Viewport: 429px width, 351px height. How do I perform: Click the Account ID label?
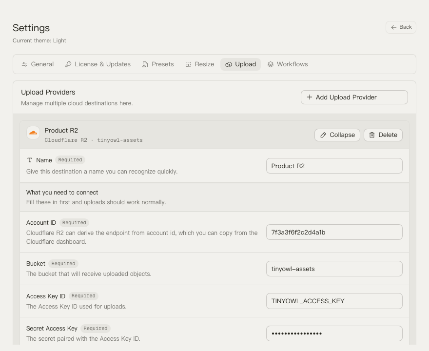pyautogui.click(x=41, y=223)
